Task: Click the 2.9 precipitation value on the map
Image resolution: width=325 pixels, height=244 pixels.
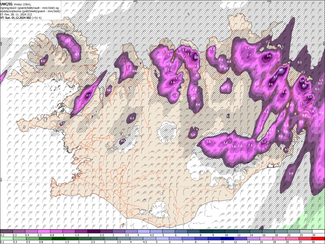Action: point(302,81)
